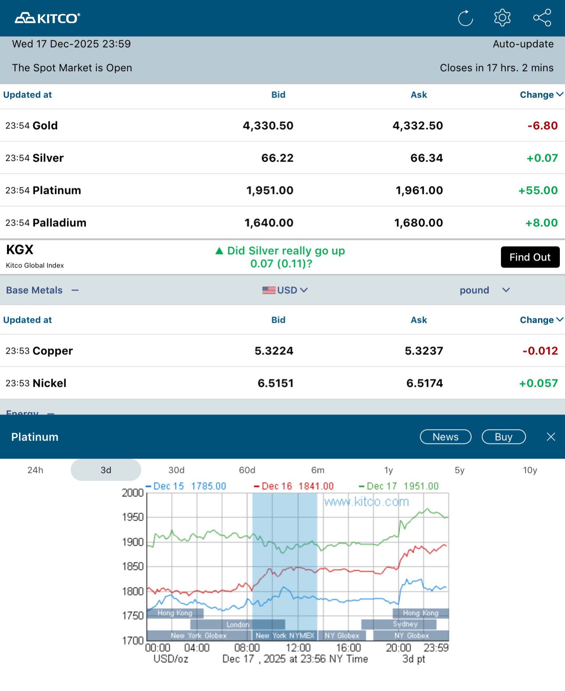
Task: Tap the Dec 16 1841.00 chart legend
Action: [x=294, y=486]
